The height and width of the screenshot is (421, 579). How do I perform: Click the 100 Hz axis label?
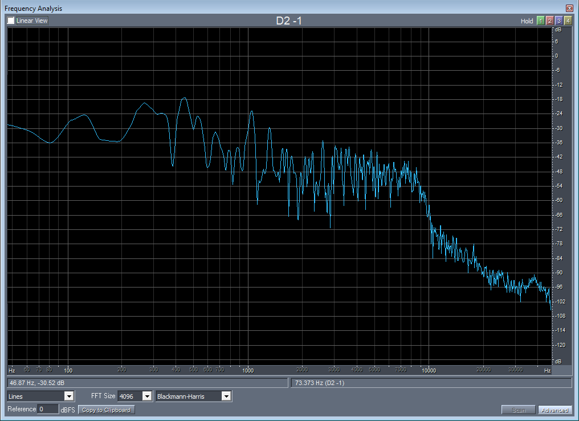click(x=68, y=370)
